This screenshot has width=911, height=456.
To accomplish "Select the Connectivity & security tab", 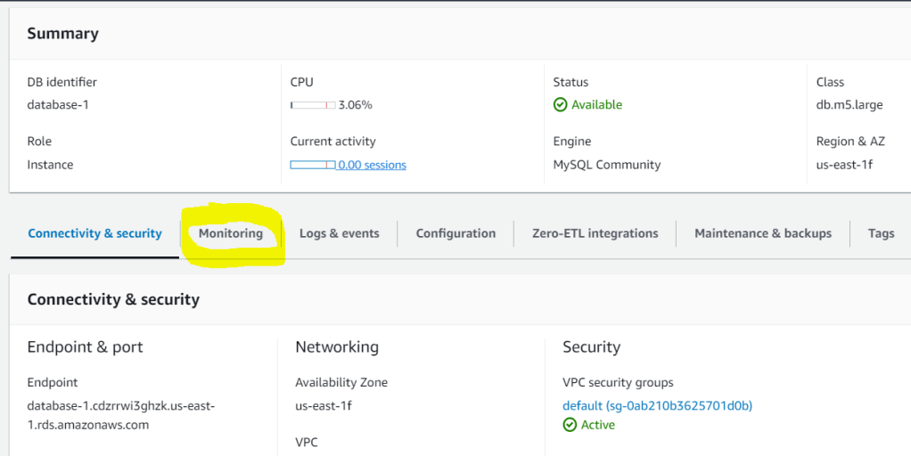I will 94,233.
